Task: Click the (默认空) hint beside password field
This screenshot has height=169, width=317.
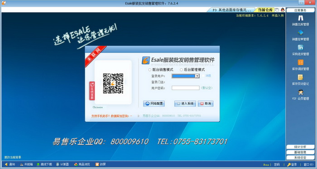Action: pos(207,88)
